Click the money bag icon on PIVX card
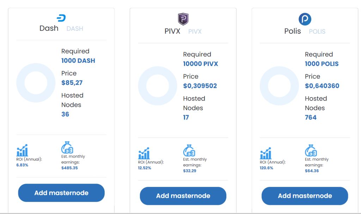Viewport: 361px width, 214px height. pos(189,151)
